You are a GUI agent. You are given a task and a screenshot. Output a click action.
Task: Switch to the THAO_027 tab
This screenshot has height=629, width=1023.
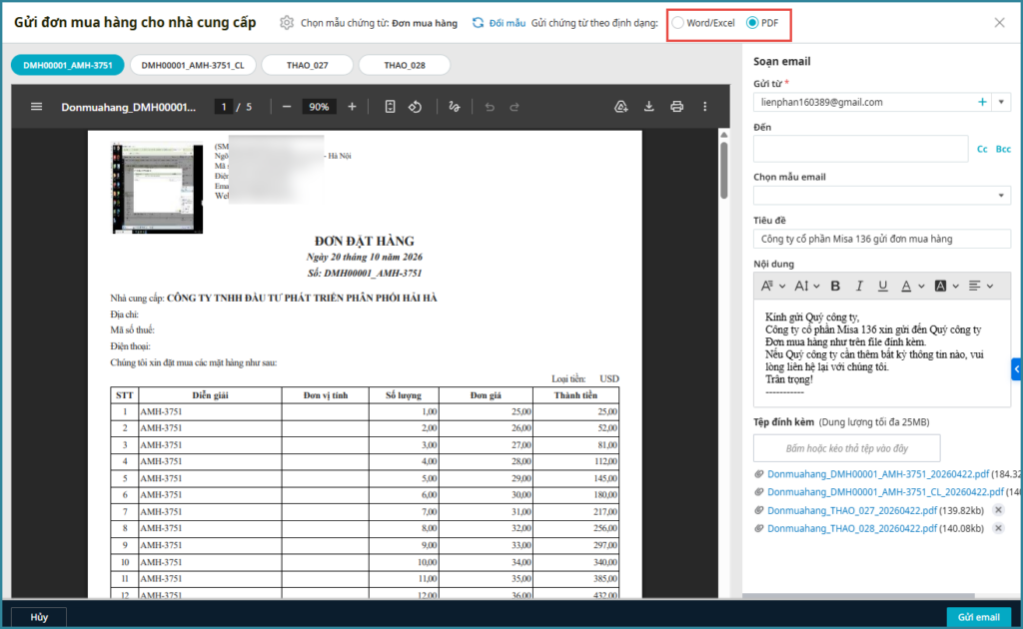[x=307, y=65]
